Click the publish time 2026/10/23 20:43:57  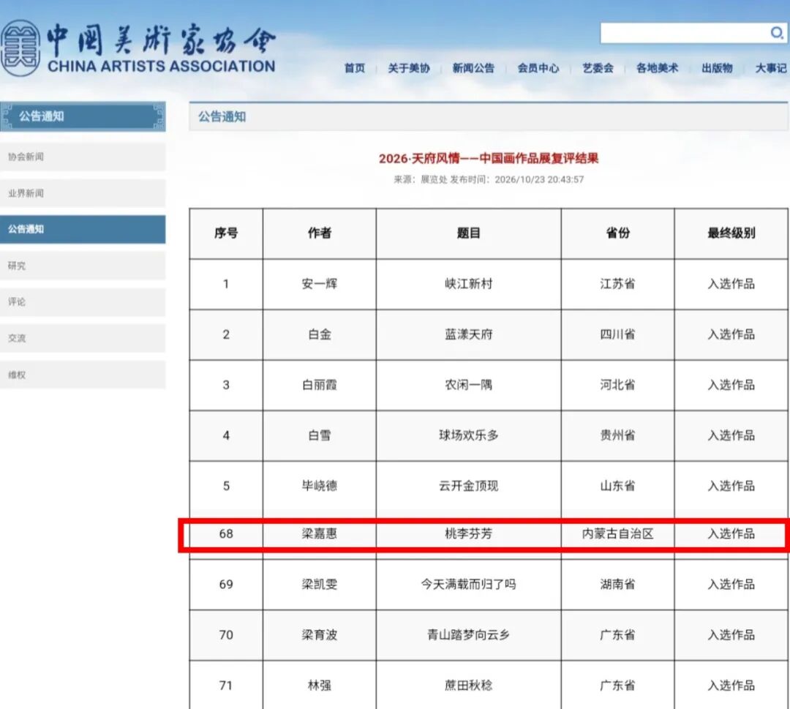pos(539,179)
